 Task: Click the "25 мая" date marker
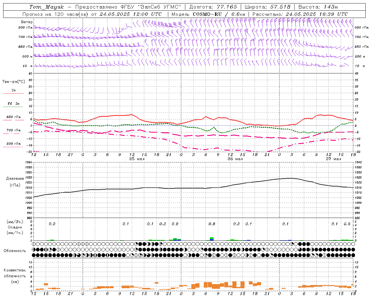137,159
